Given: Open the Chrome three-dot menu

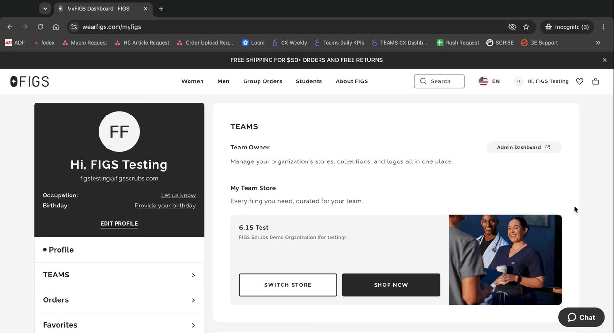Looking at the screenshot, I should 603,27.
